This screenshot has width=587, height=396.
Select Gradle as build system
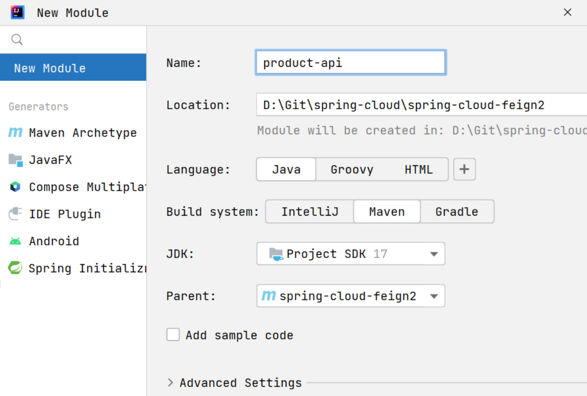(x=456, y=211)
